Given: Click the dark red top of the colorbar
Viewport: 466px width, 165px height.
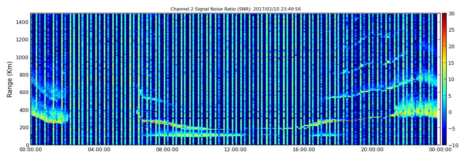Looking at the screenshot, I should click(x=444, y=16).
